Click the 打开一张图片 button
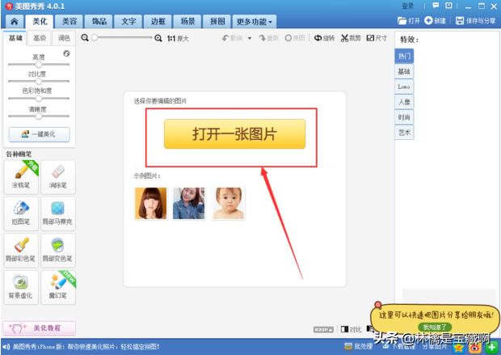501x355 pixels. [x=234, y=134]
